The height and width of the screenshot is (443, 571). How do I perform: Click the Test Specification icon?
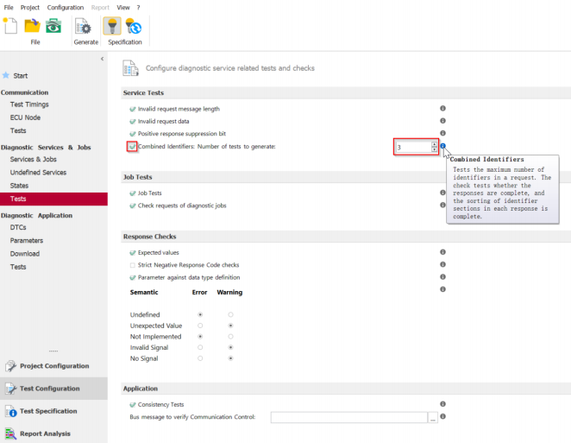point(10,411)
